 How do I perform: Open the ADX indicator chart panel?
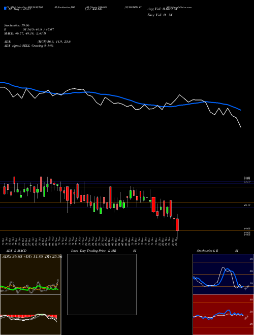pyautogui.click(x=30, y=274)
